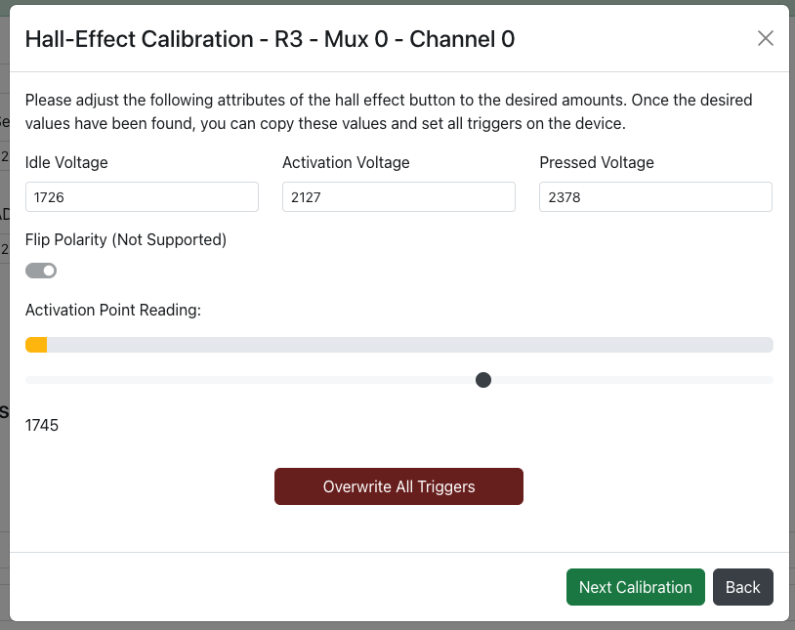
Task: Select the value 2127 for editing
Action: (308, 196)
